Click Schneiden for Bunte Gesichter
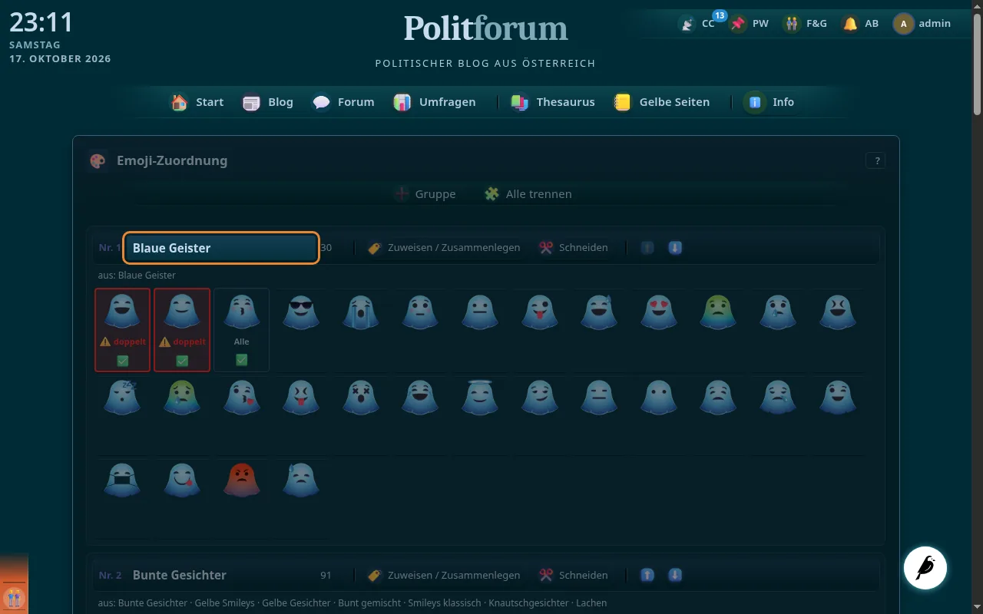983x614 pixels. 574,575
